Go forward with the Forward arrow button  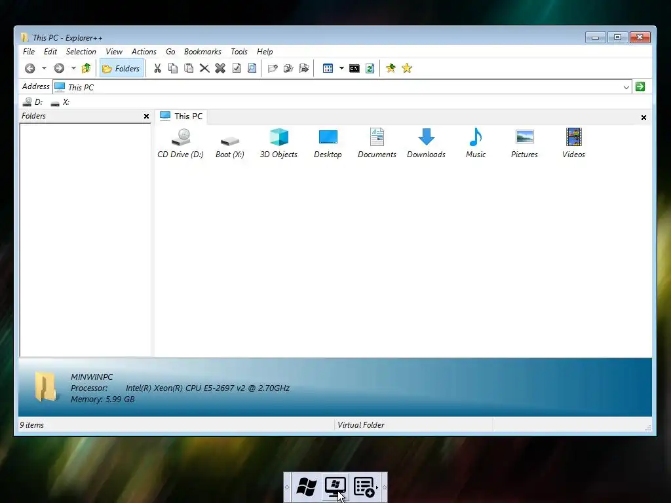[x=59, y=68]
